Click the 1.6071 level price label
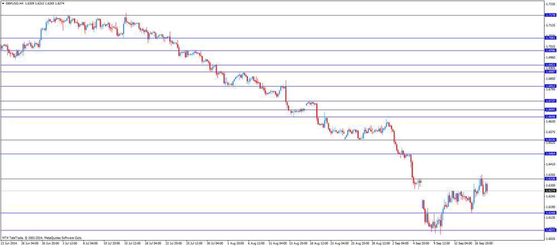Image resolution: width=557 pixels, height=246 pixels. [550, 230]
